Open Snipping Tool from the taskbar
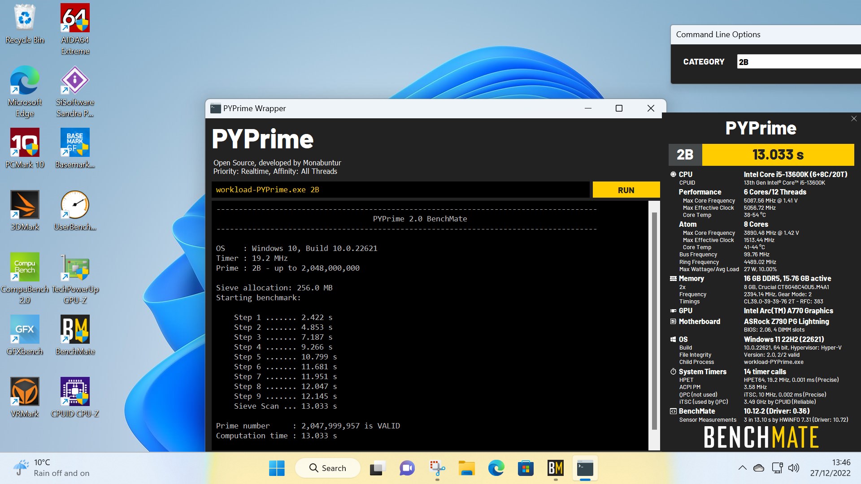The width and height of the screenshot is (861, 484). pyautogui.click(x=437, y=468)
